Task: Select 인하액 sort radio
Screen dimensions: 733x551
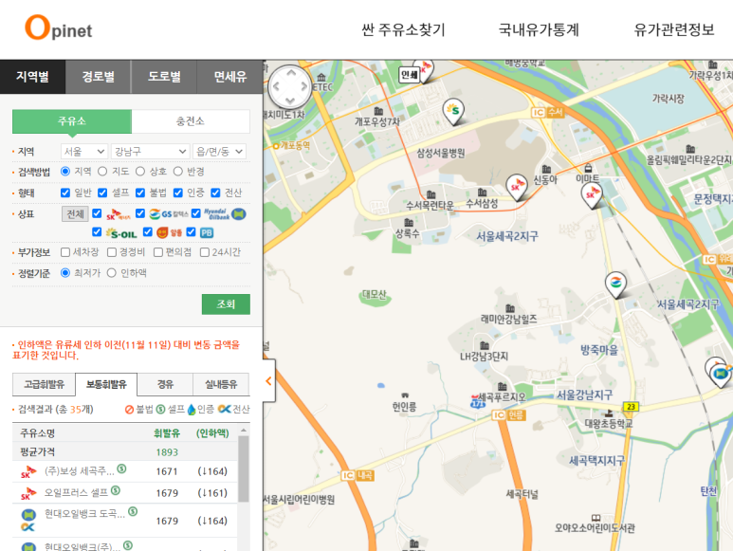Action: pos(111,273)
